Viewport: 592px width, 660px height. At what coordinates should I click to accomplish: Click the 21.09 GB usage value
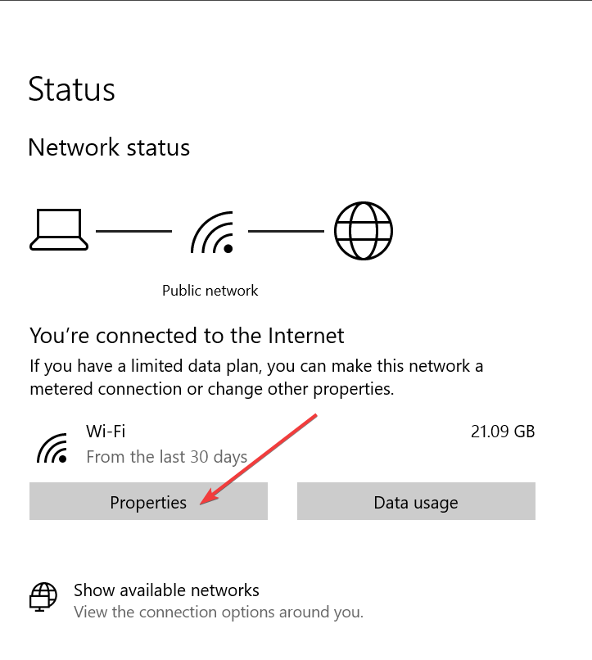point(503,432)
